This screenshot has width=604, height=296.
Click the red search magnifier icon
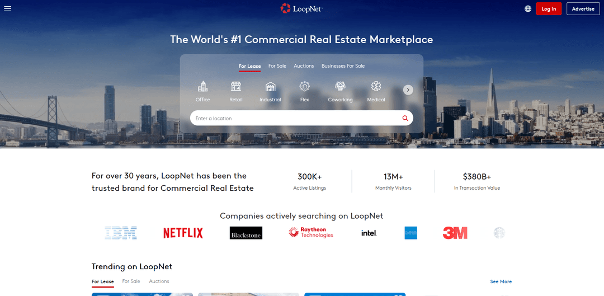coord(405,118)
